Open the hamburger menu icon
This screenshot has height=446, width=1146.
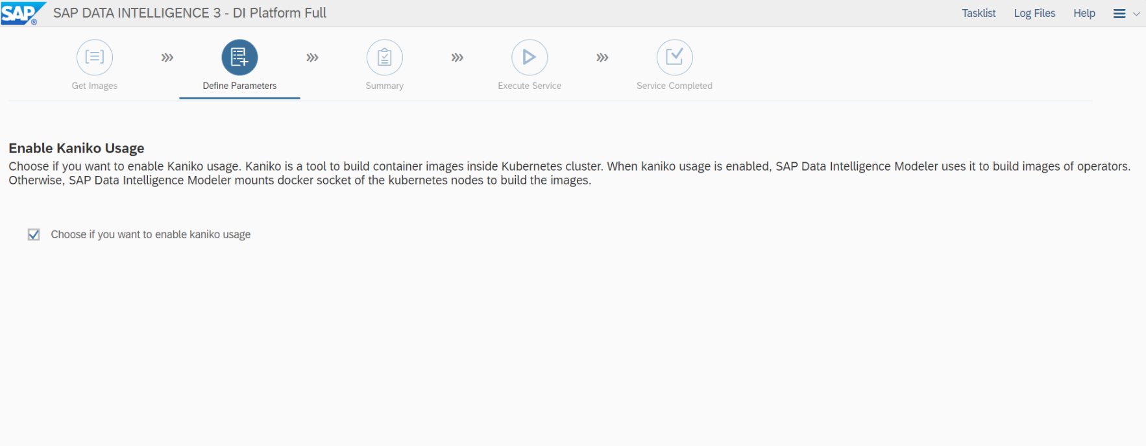tap(1119, 14)
